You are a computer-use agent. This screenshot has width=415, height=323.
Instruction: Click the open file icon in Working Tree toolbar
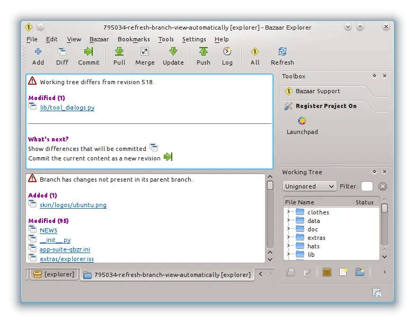290,272
